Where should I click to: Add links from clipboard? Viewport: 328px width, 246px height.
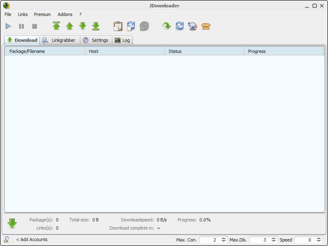(118, 26)
